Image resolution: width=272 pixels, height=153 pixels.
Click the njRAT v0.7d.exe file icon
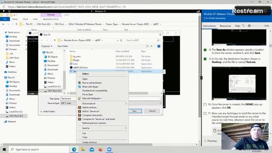(71, 68)
